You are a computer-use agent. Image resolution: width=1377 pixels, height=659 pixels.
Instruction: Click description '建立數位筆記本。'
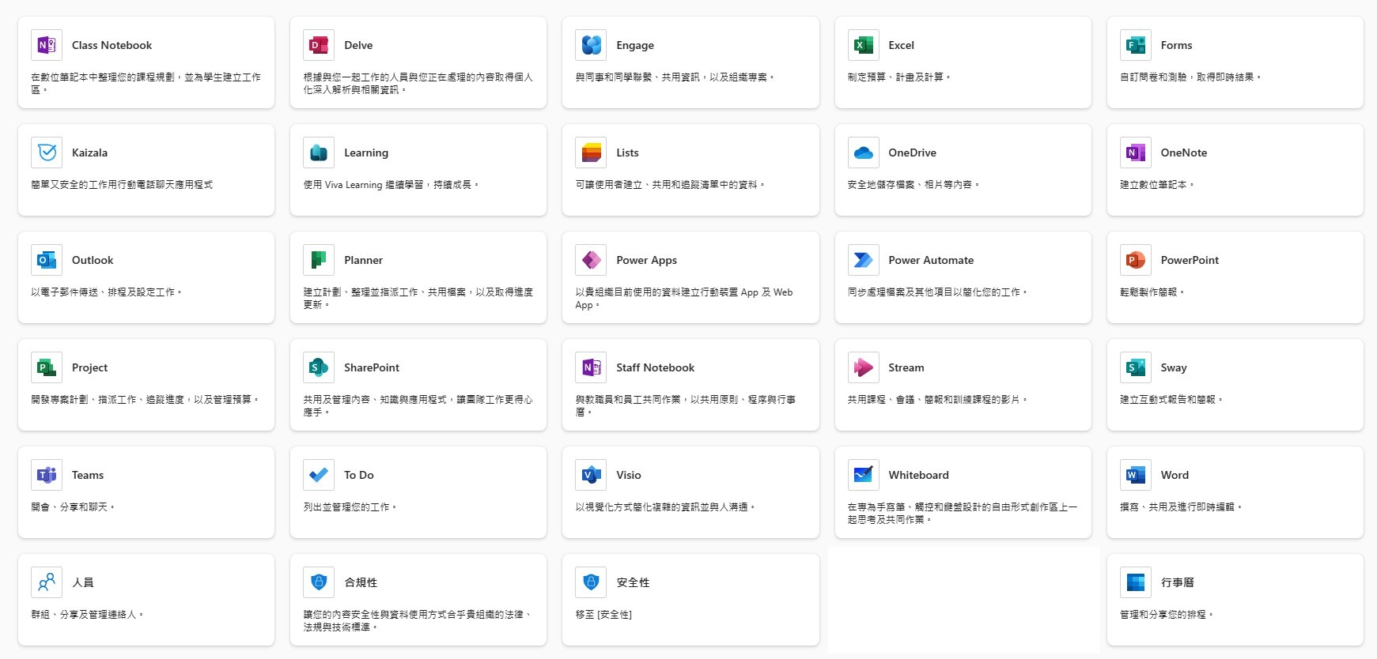(1157, 185)
